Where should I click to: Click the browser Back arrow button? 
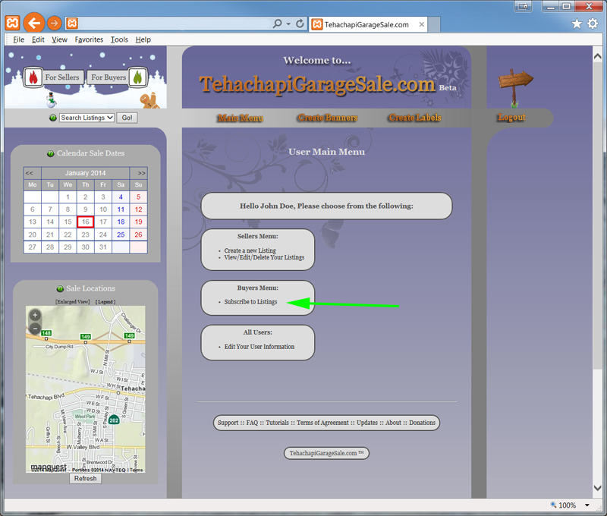[33, 24]
